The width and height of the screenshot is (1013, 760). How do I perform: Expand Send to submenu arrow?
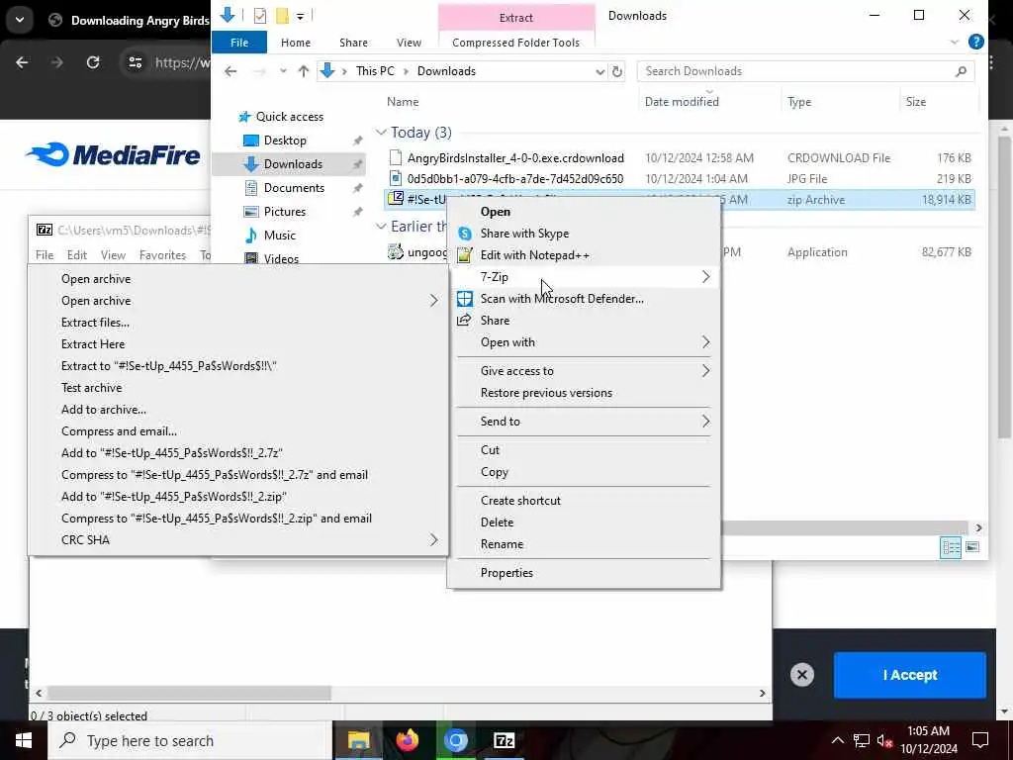(x=705, y=422)
